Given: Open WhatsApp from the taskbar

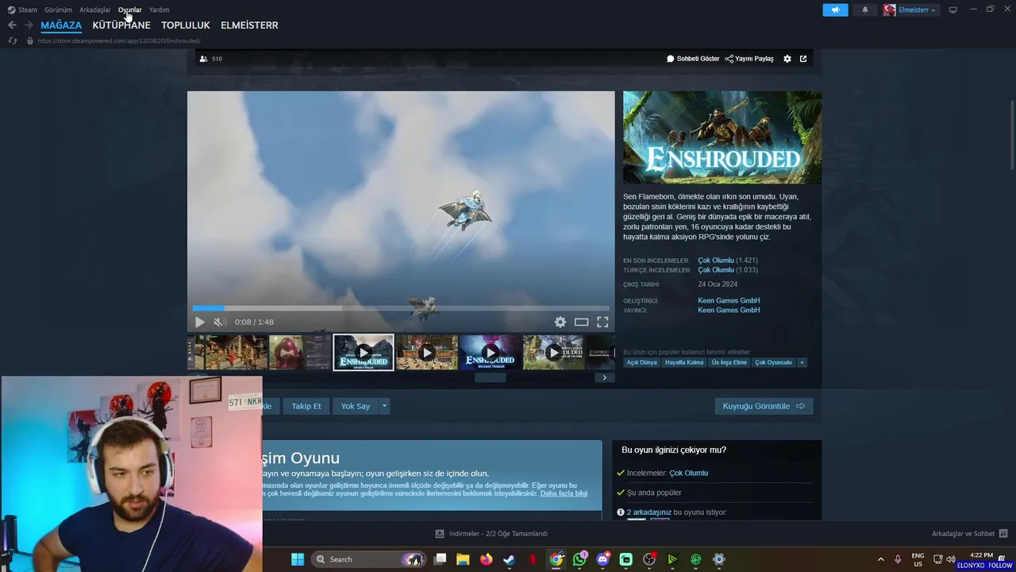Looking at the screenshot, I should click(579, 559).
